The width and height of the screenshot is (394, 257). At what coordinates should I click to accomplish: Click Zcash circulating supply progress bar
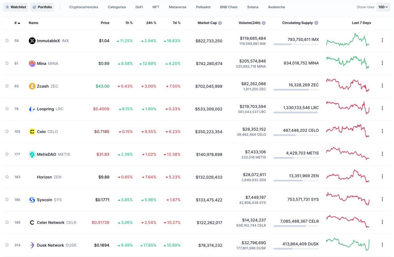click(296, 89)
